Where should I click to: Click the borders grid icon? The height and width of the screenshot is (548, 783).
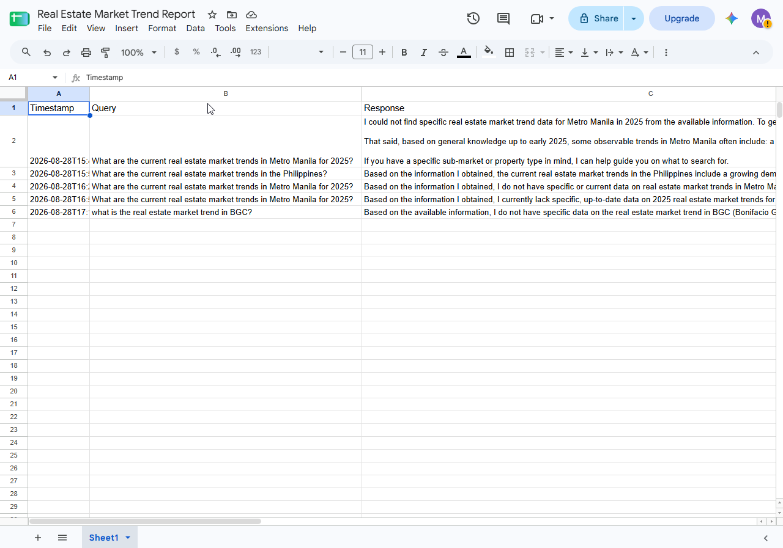(509, 53)
